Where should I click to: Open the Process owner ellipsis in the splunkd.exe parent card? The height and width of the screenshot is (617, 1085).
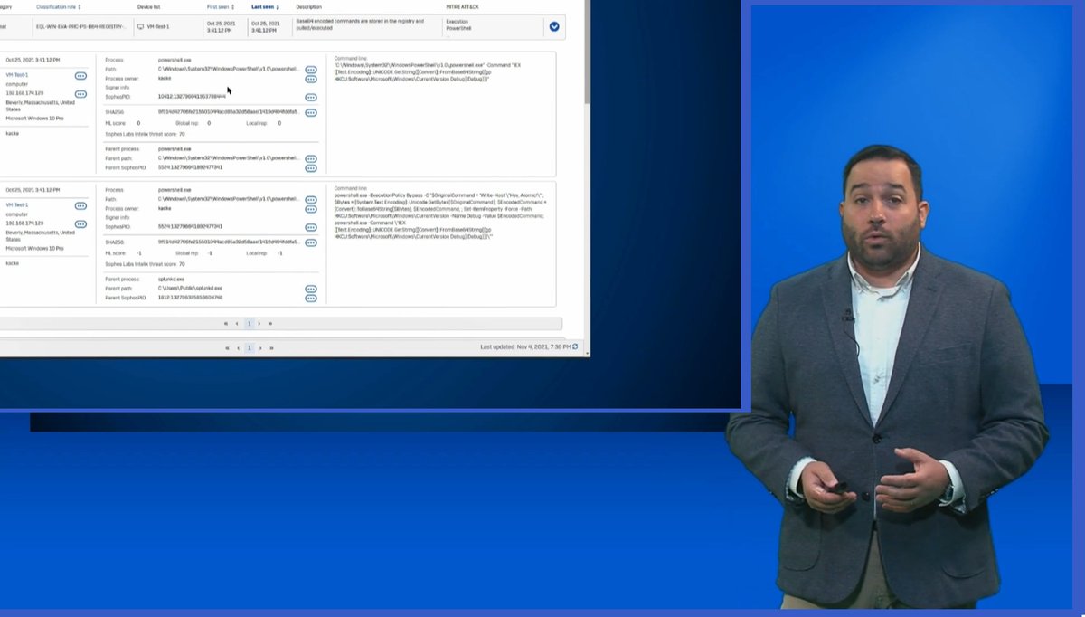[311, 209]
